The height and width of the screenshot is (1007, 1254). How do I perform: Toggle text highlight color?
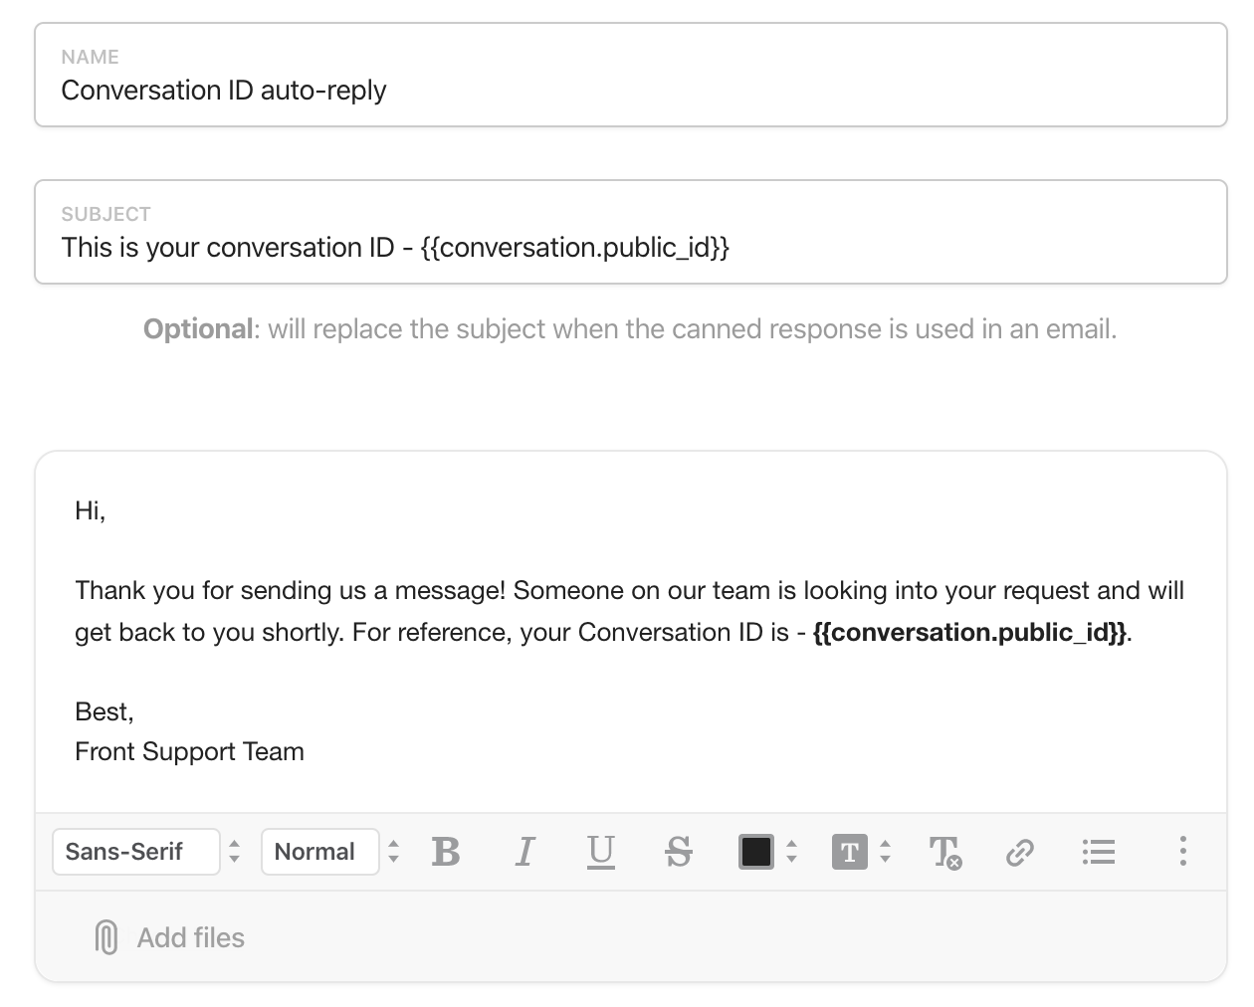(x=851, y=852)
